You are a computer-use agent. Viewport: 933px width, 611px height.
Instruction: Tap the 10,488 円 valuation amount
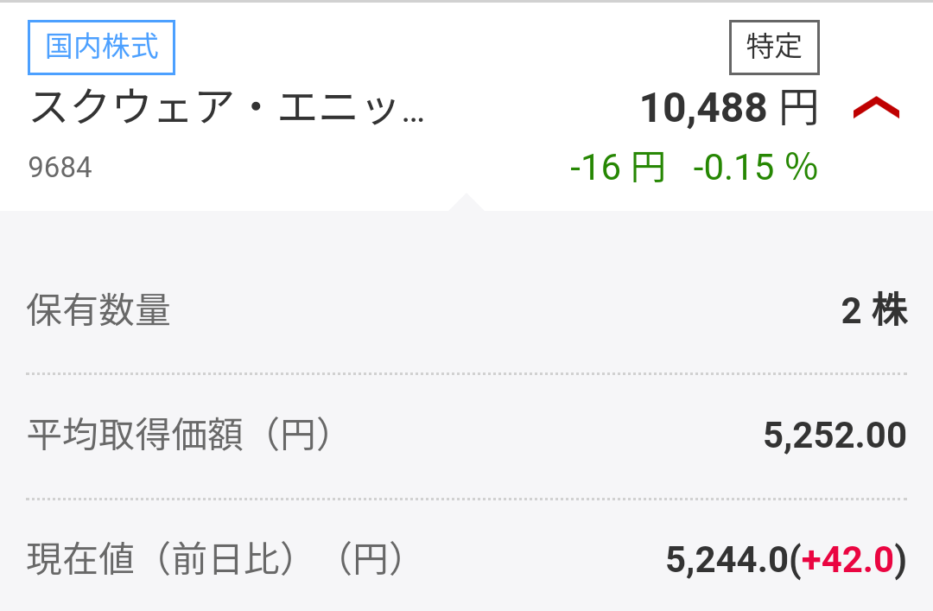point(703,109)
